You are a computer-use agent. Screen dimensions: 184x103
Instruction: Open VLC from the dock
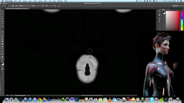pyautogui.click(x=110, y=100)
